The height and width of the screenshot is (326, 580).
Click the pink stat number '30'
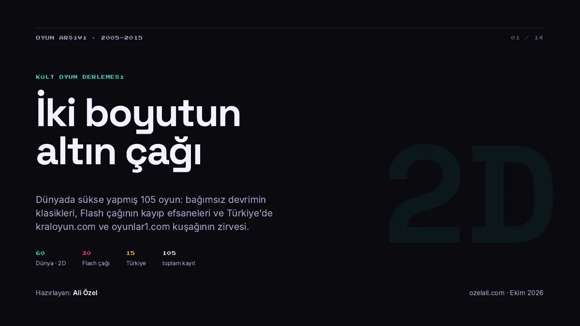87,253
